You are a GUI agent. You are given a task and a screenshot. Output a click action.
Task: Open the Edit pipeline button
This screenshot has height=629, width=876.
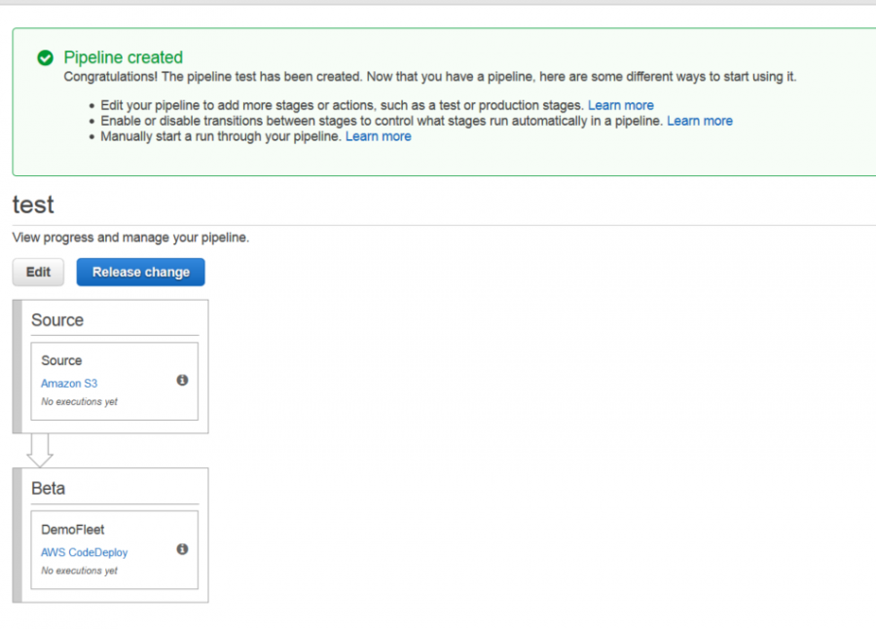[38, 273]
